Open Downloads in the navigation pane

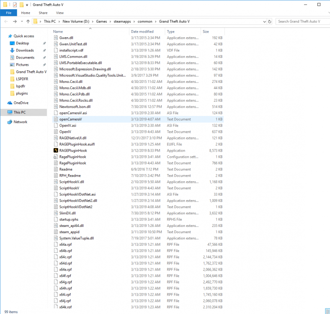tap(25, 50)
